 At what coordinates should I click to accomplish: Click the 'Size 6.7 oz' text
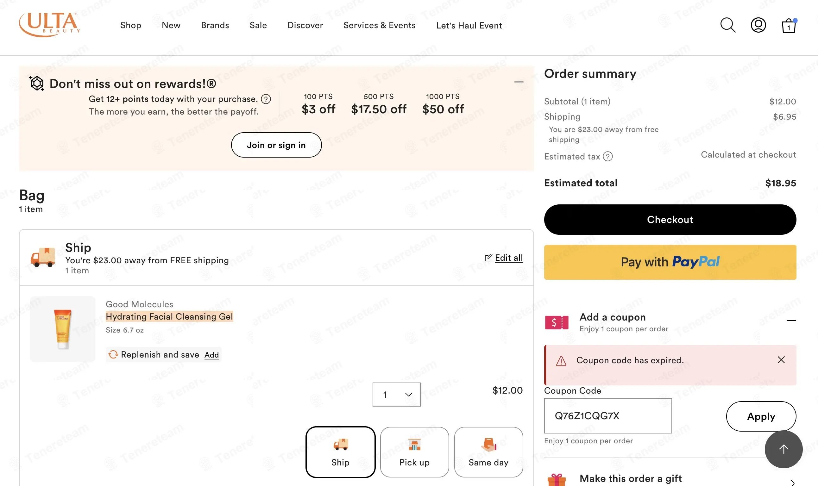coord(124,330)
